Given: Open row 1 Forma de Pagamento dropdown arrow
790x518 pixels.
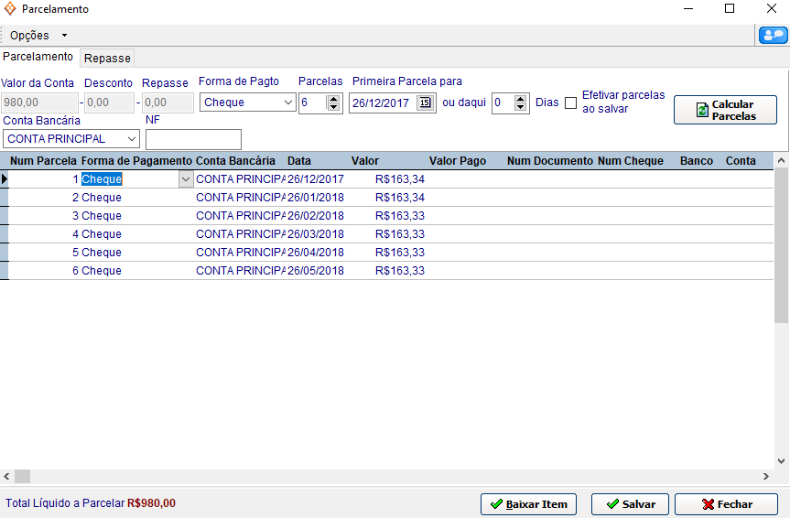Looking at the screenshot, I should (186, 179).
